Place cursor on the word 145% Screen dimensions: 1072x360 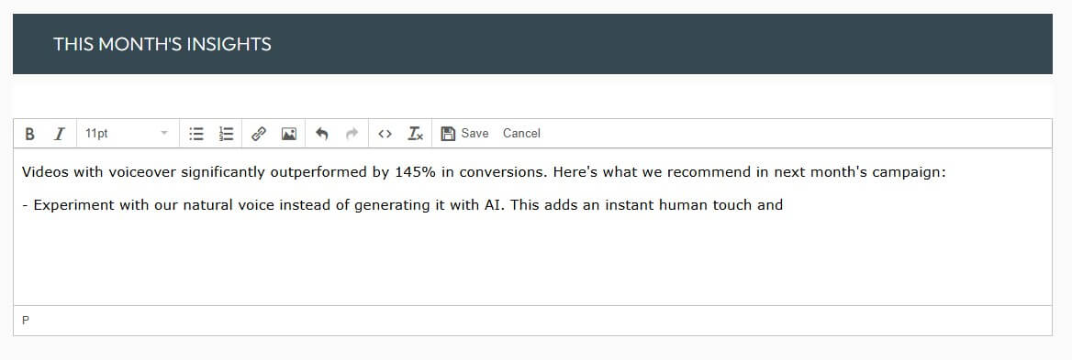(415, 172)
